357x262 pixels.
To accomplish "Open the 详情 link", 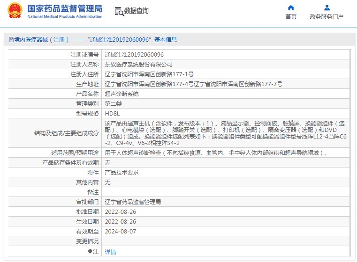I will tap(110, 252).
